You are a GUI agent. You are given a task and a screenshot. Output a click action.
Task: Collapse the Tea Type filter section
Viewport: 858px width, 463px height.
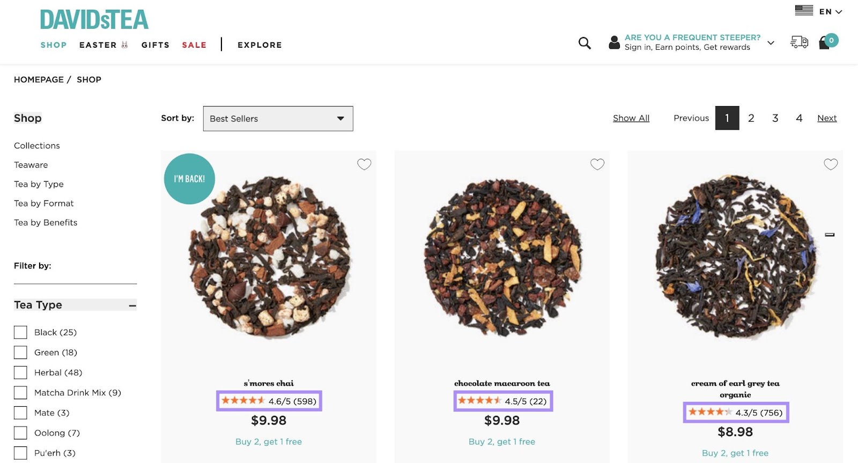132,305
